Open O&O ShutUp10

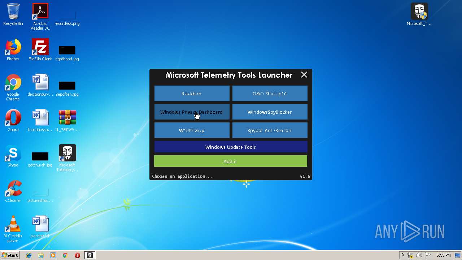[x=270, y=94]
